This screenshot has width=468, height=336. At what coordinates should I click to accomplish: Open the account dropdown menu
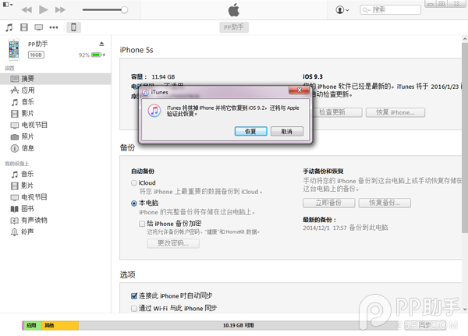pyautogui.click(x=342, y=10)
